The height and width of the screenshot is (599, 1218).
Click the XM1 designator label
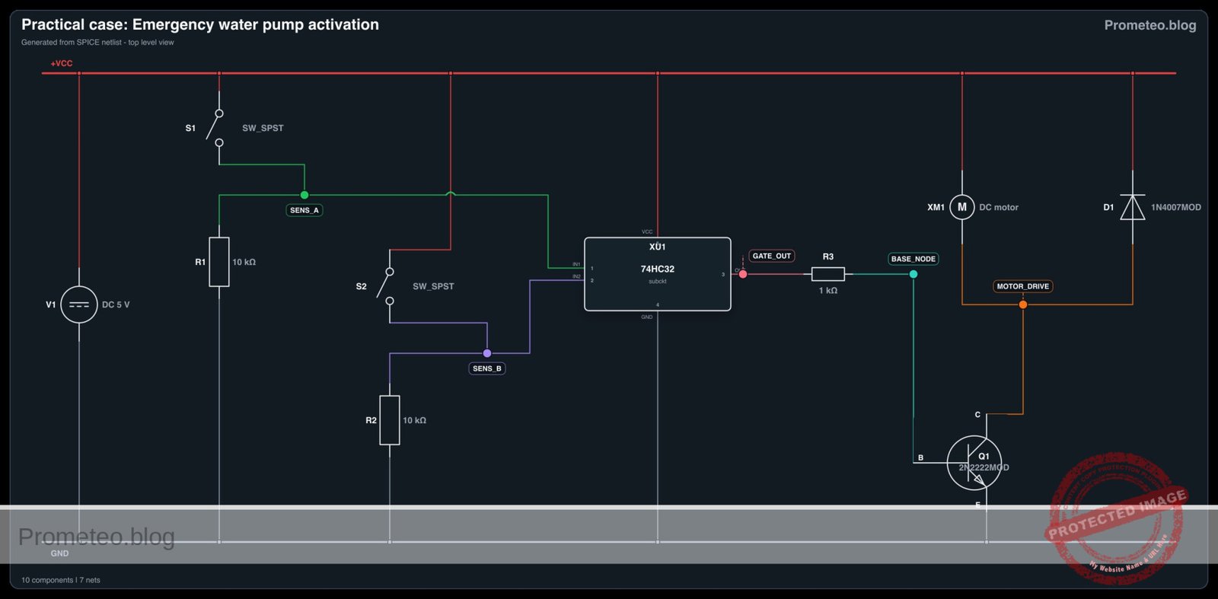[x=936, y=207]
